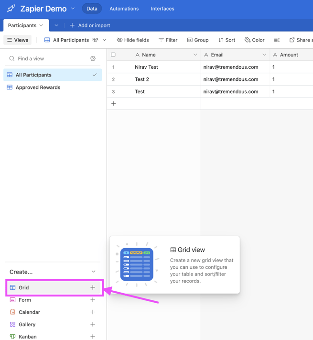Click plus icon next to Calendar view

(x=93, y=312)
